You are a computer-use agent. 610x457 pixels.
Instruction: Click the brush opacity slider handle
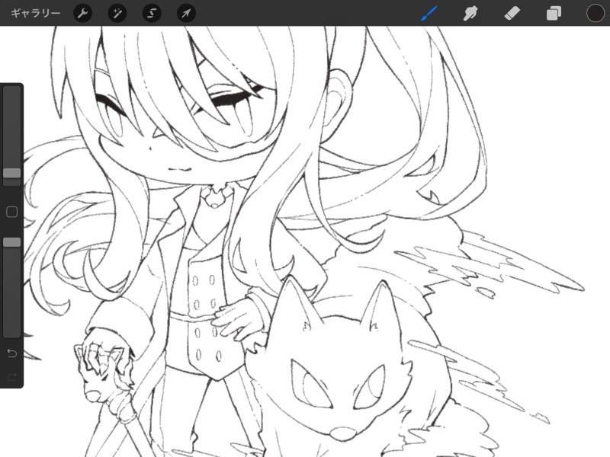pyautogui.click(x=12, y=242)
